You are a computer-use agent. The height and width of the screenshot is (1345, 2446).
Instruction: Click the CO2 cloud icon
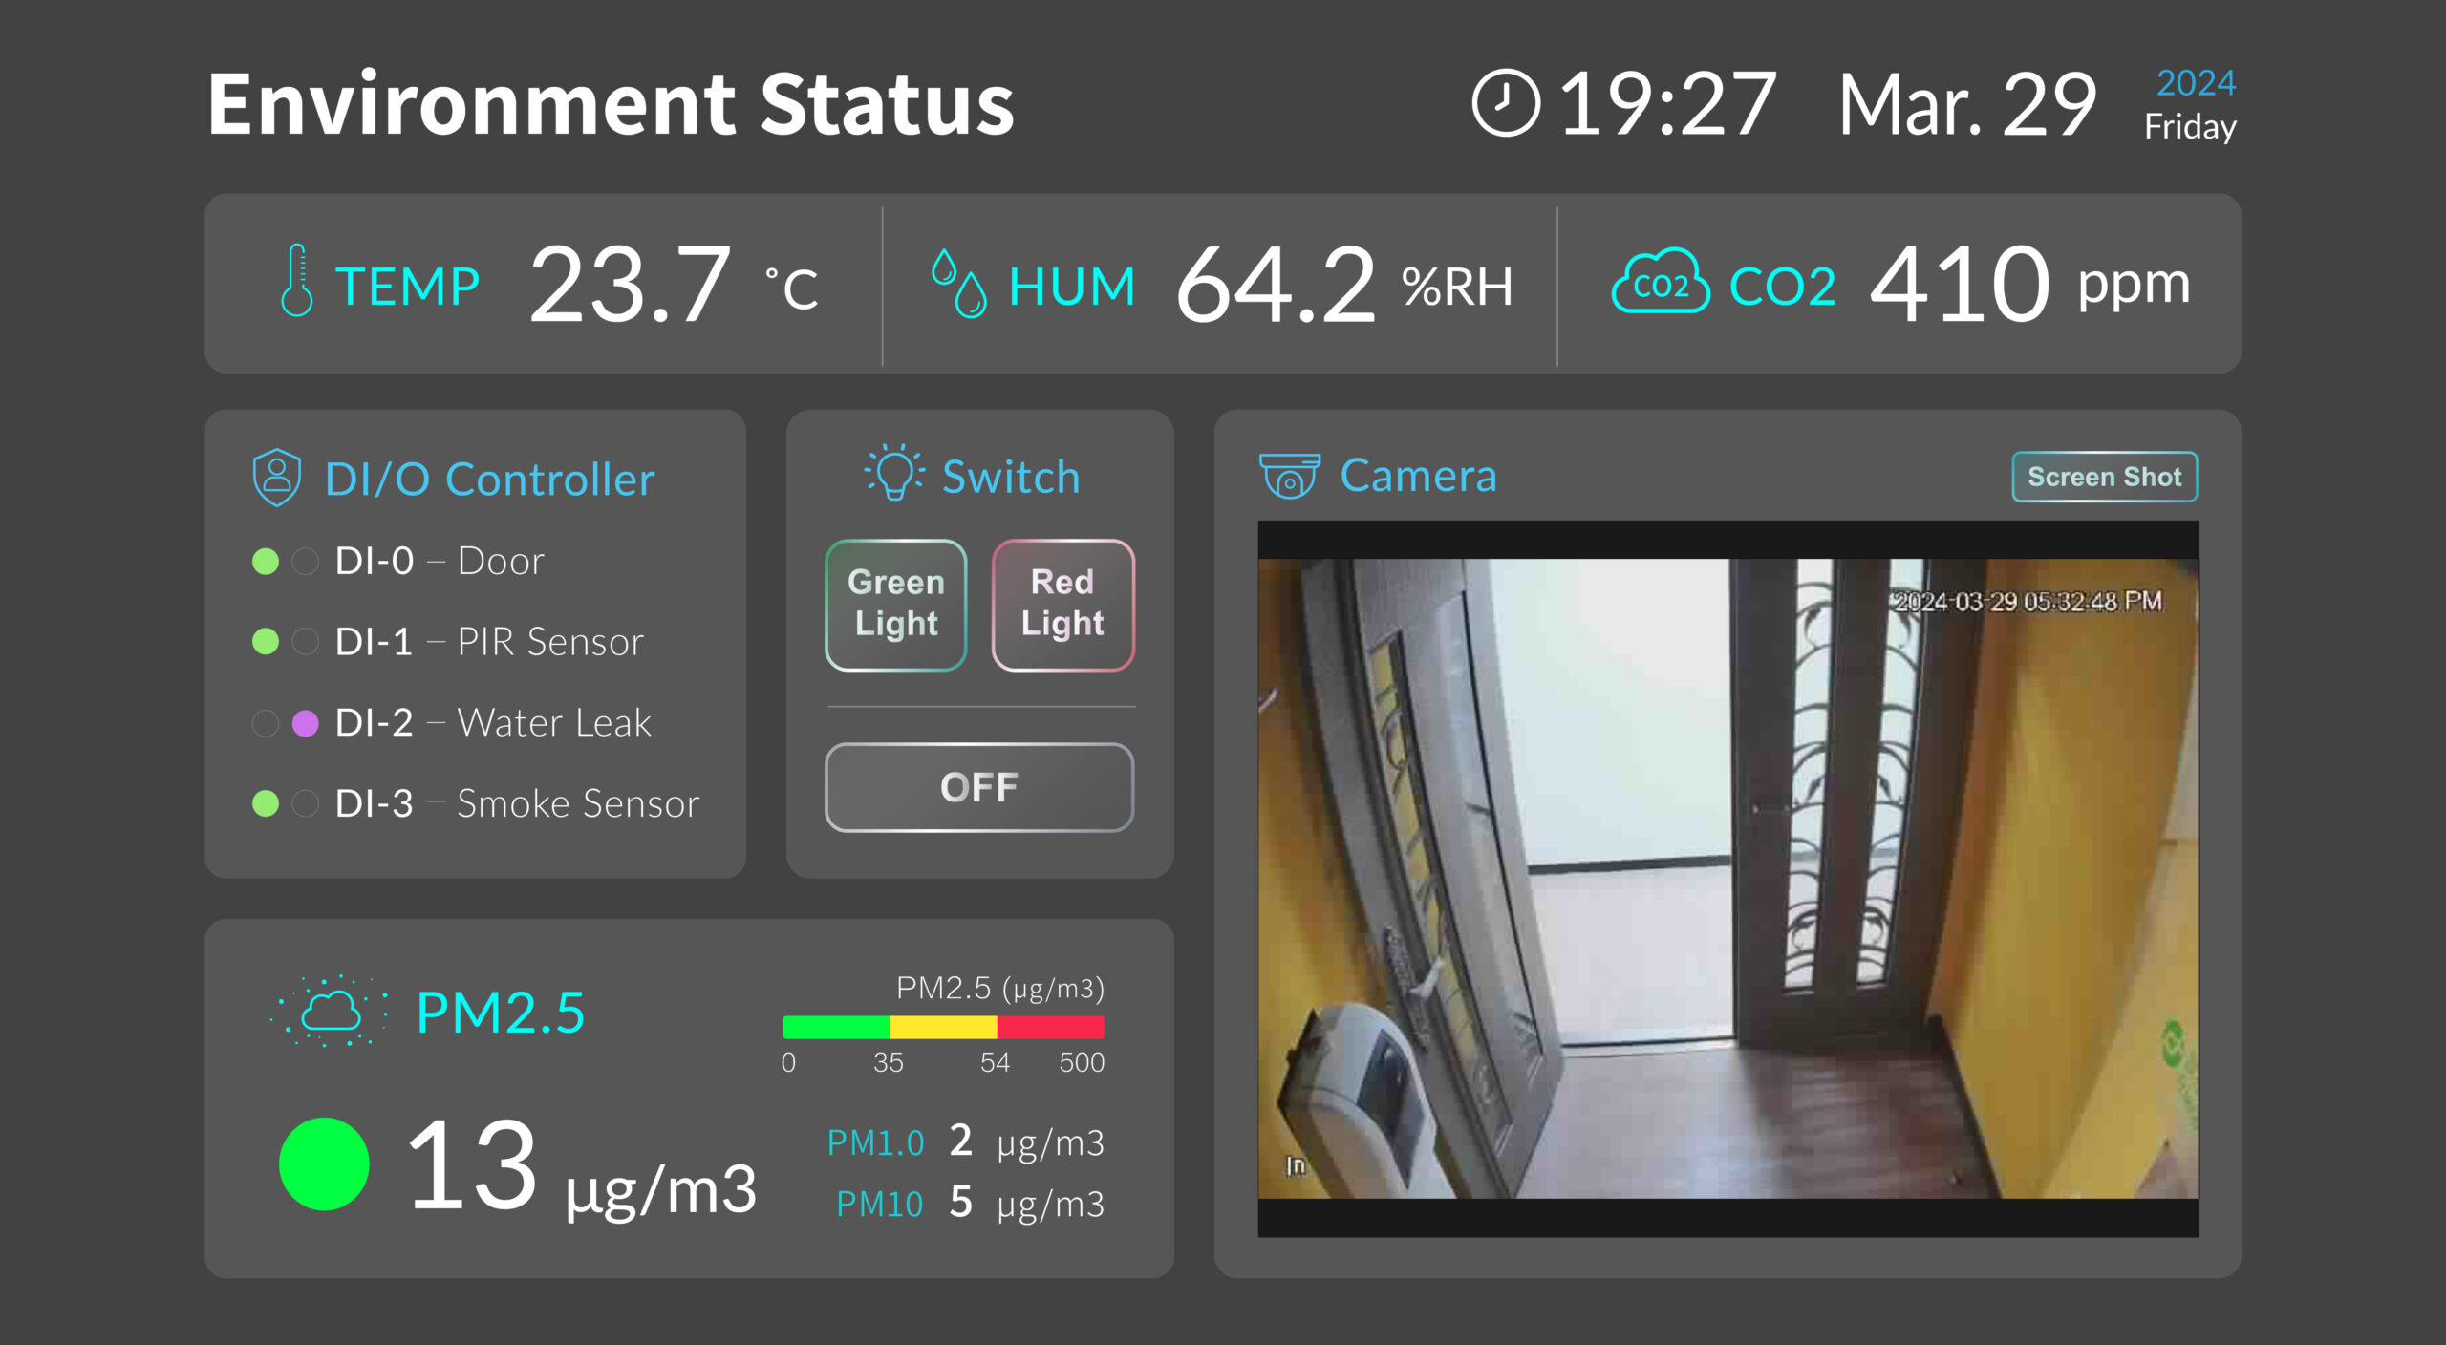(x=1661, y=281)
